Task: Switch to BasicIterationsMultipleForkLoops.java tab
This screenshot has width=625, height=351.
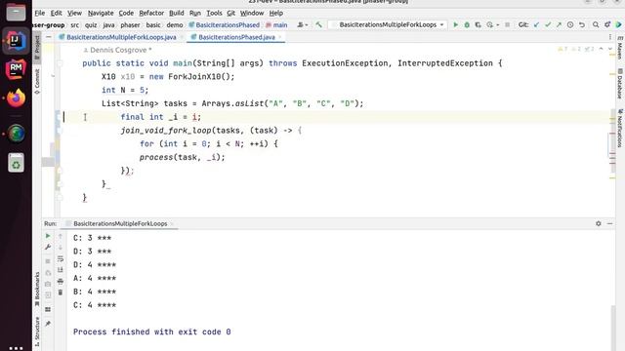Action: (121, 37)
